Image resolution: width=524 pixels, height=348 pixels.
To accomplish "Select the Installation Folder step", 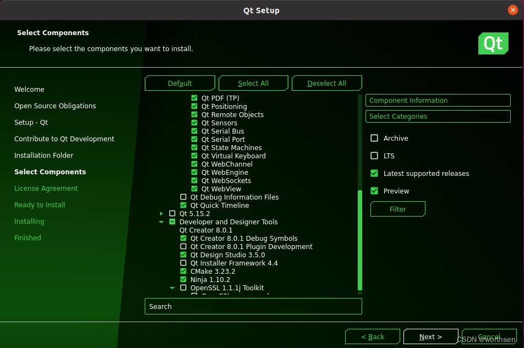I will [44, 155].
